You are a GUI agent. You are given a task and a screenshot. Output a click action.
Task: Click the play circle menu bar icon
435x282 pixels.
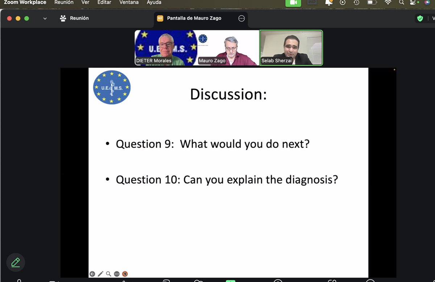point(343,3)
